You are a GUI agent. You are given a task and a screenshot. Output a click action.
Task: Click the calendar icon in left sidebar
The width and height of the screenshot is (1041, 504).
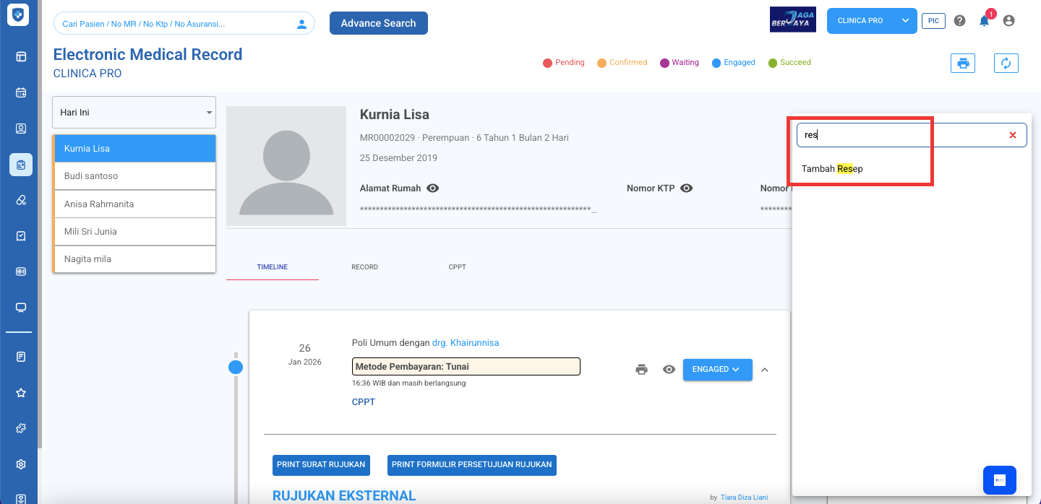[21, 92]
